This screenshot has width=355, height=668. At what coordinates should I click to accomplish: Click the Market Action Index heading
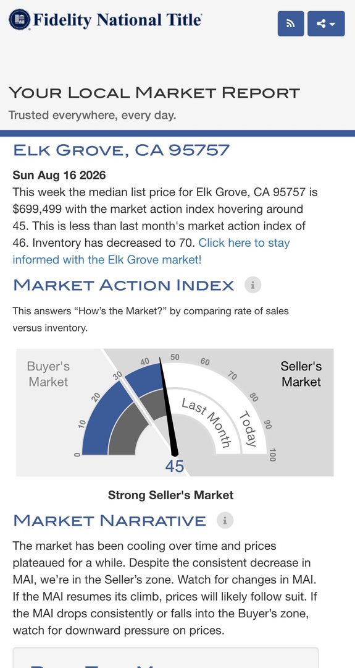point(123,285)
